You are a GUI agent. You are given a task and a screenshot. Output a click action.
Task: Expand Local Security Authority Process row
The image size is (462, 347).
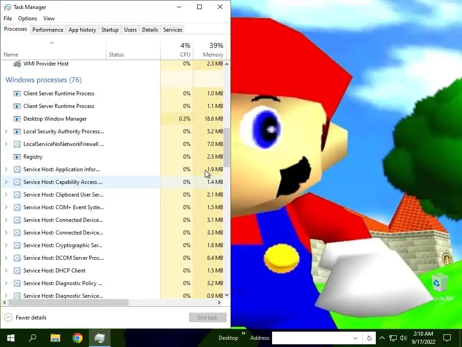(6, 131)
